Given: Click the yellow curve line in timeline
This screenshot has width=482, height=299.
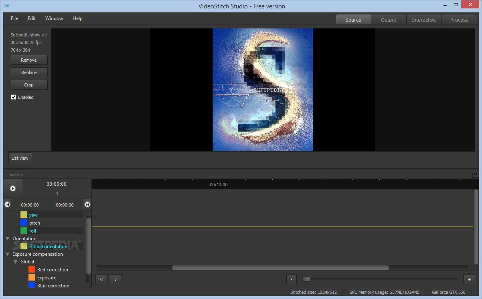Looking at the screenshot, I should 282,227.
